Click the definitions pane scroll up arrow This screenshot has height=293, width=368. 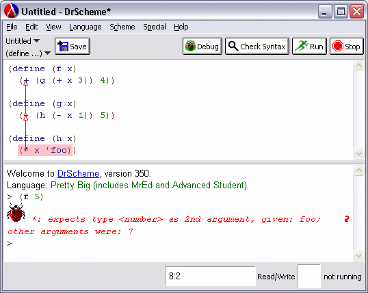358,66
